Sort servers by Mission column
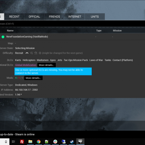This screenshot has width=145, height=145. click(x=117, y=31)
